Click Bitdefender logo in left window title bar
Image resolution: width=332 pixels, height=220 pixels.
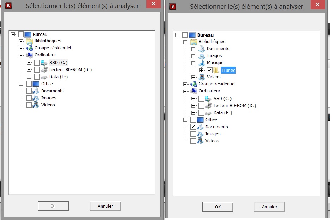click(x=8, y=6)
